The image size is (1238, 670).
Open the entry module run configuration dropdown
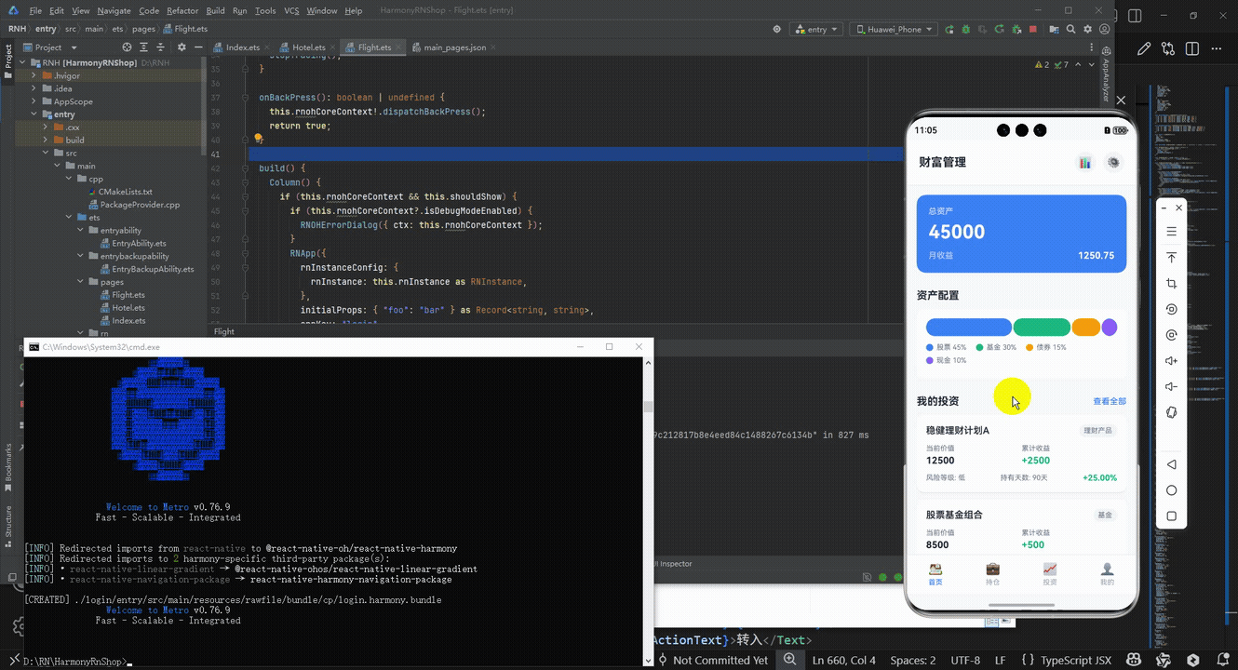pyautogui.click(x=816, y=30)
